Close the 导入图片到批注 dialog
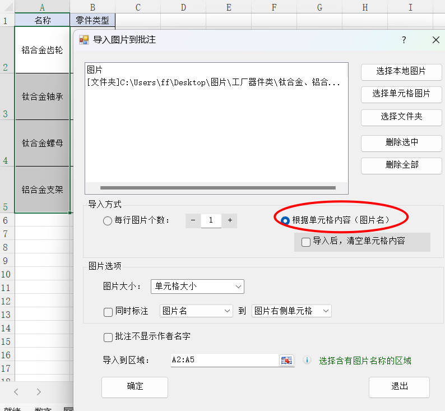The width and height of the screenshot is (445, 411). tap(435, 40)
